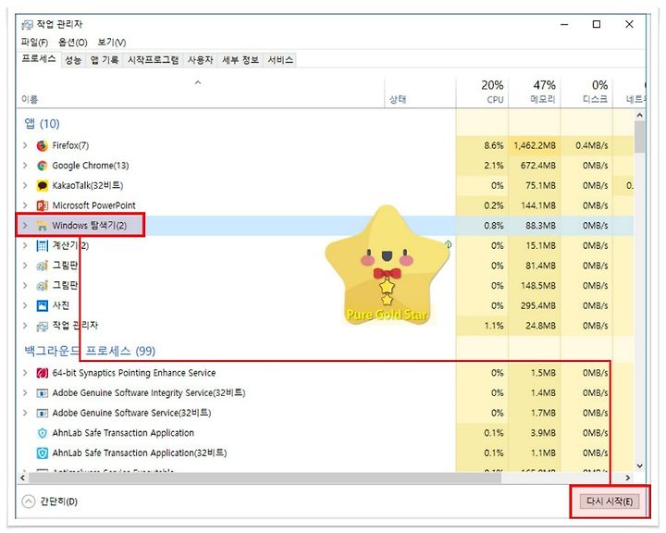Click the horizontal scrollbar right arrow
The height and width of the screenshot is (533, 666).
point(628,478)
